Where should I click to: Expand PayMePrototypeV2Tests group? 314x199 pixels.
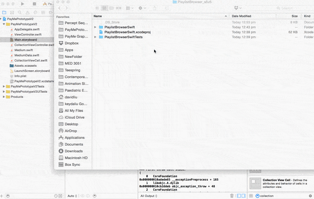(4, 86)
